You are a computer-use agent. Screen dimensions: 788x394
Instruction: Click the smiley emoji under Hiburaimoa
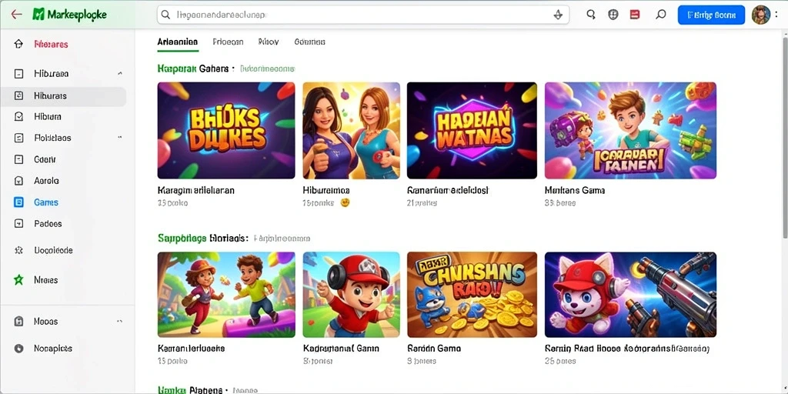345,203
